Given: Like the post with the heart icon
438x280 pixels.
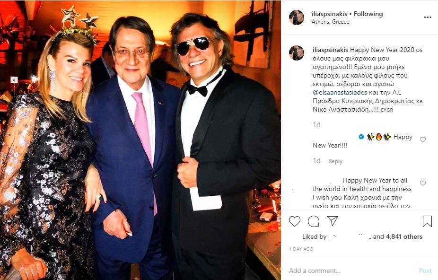Looking at the screenshot, I should click(x=295, y=221).
